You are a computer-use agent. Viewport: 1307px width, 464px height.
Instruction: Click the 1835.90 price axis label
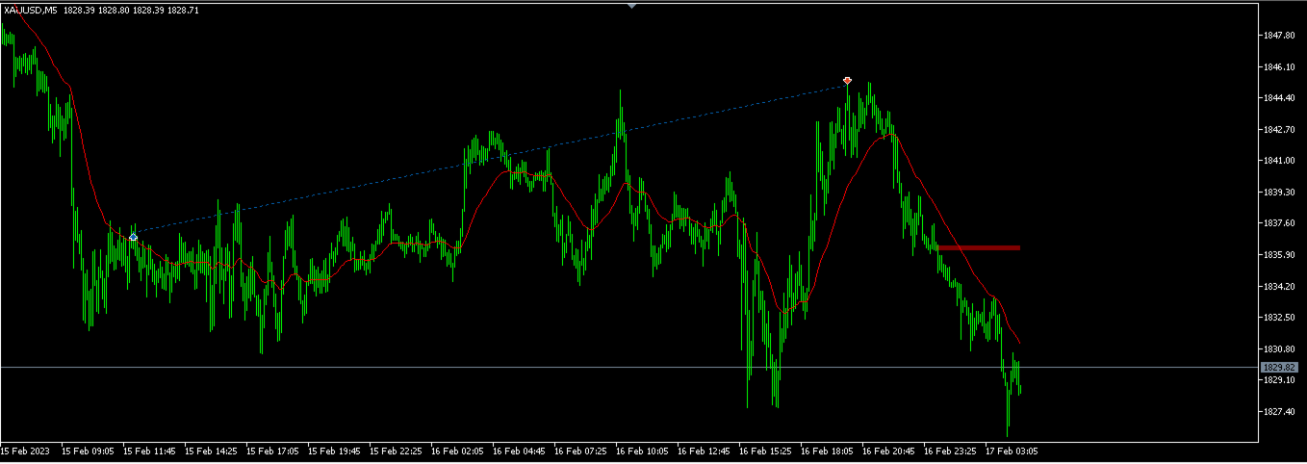pyautogui.click(x=1278, y=255)
